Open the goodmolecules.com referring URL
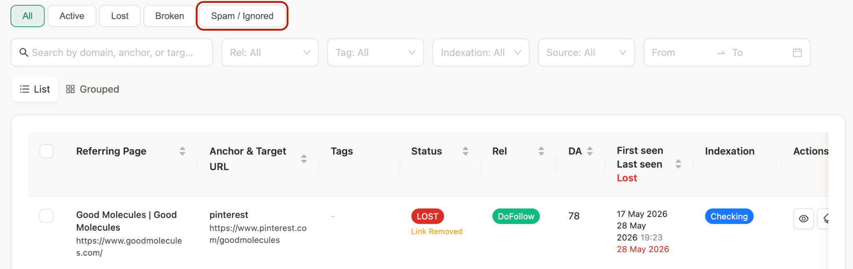This screenshot has width=853, height=269. [x=129, y=247]
